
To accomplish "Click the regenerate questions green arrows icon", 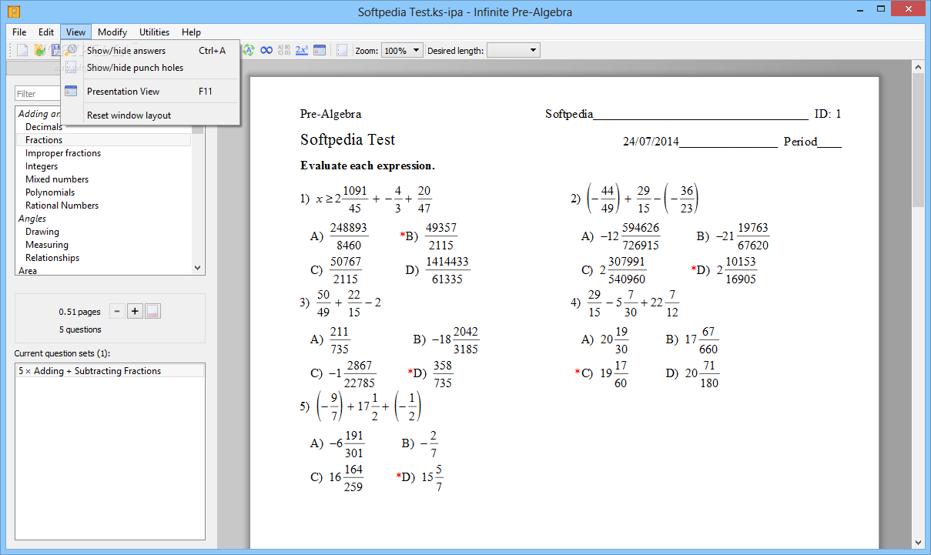I will 248,50.
